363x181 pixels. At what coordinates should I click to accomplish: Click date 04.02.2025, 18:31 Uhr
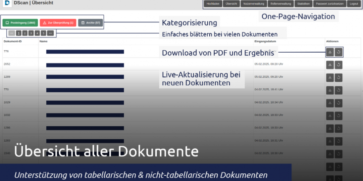click(x=269, y=140)
